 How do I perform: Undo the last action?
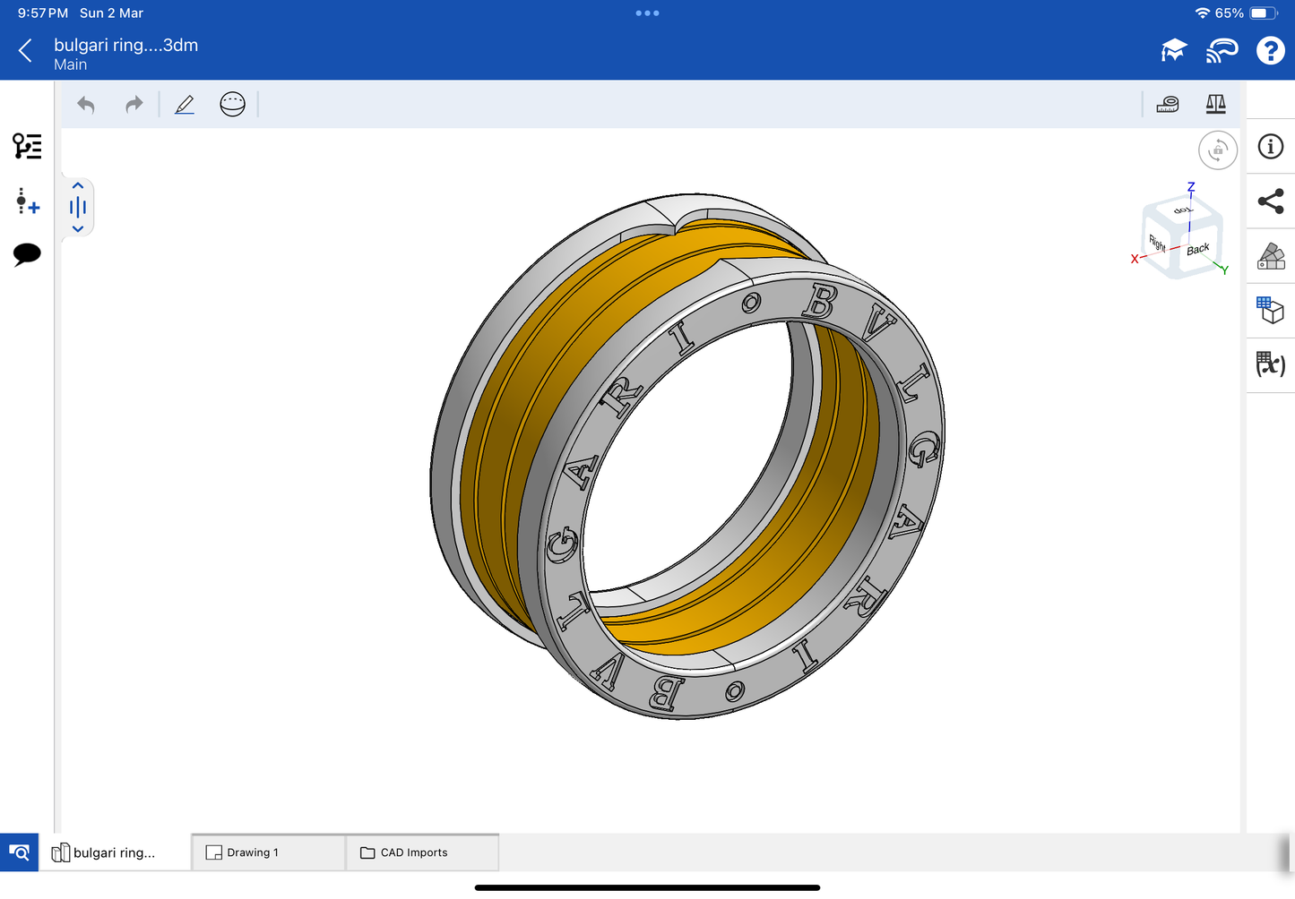pyautogui.click(x=86, y=105)
